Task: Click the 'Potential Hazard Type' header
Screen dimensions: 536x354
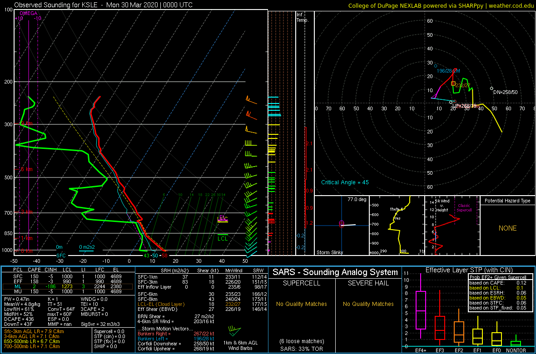Action: pyautogui.click(x=507, y=201)
